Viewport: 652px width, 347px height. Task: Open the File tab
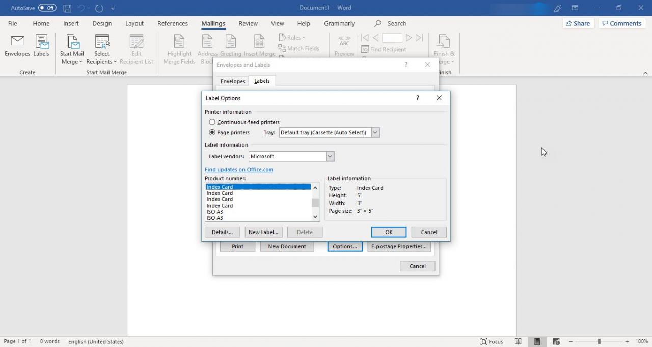[x=13, y=23]
